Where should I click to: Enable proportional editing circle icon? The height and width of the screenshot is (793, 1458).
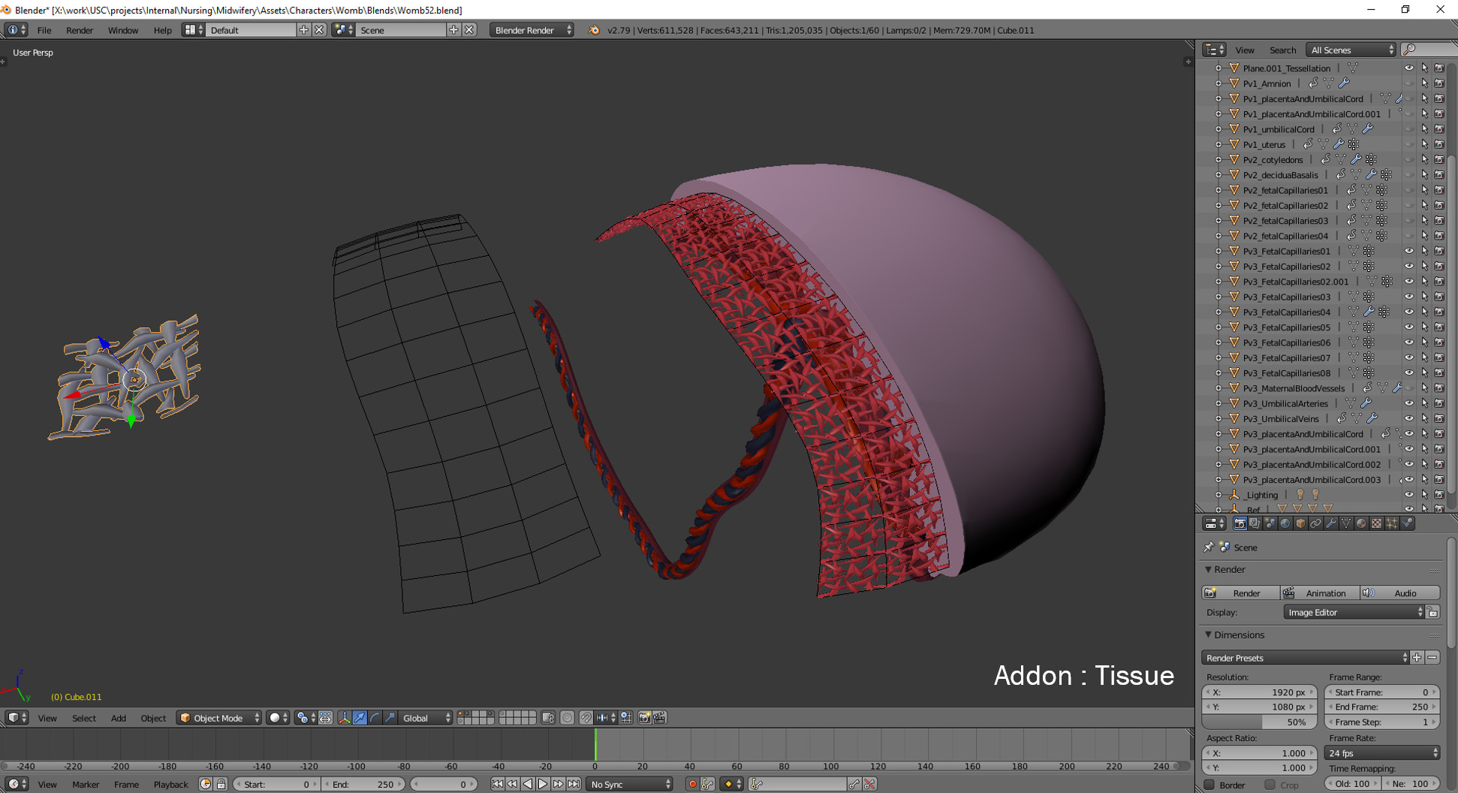(x=567, y=718)
